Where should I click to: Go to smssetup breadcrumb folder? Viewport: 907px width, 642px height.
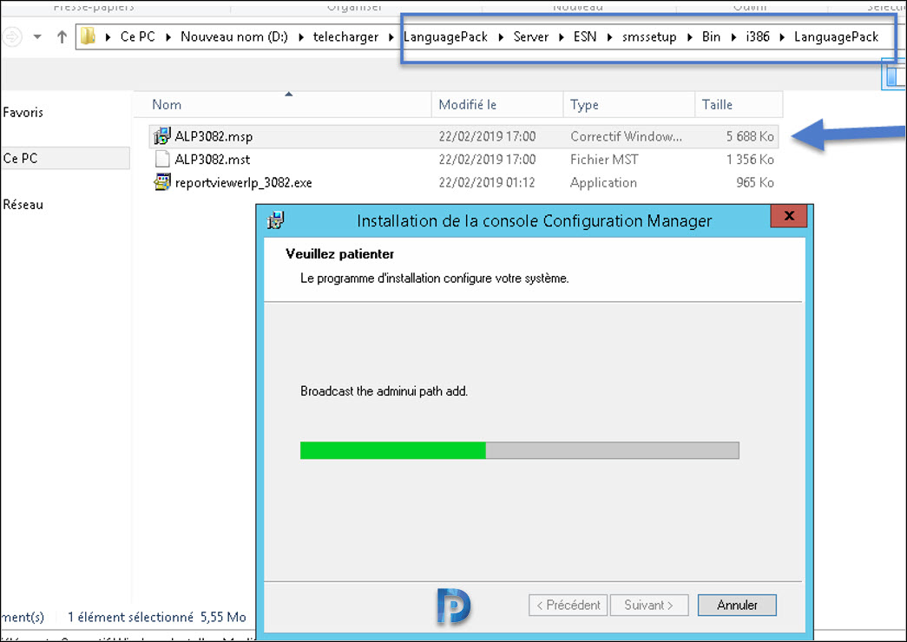[x=649, y=36]
